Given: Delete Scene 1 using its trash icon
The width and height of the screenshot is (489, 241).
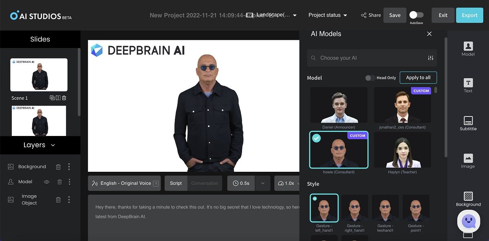Looking at the screenshot, I should click(64, 98).
